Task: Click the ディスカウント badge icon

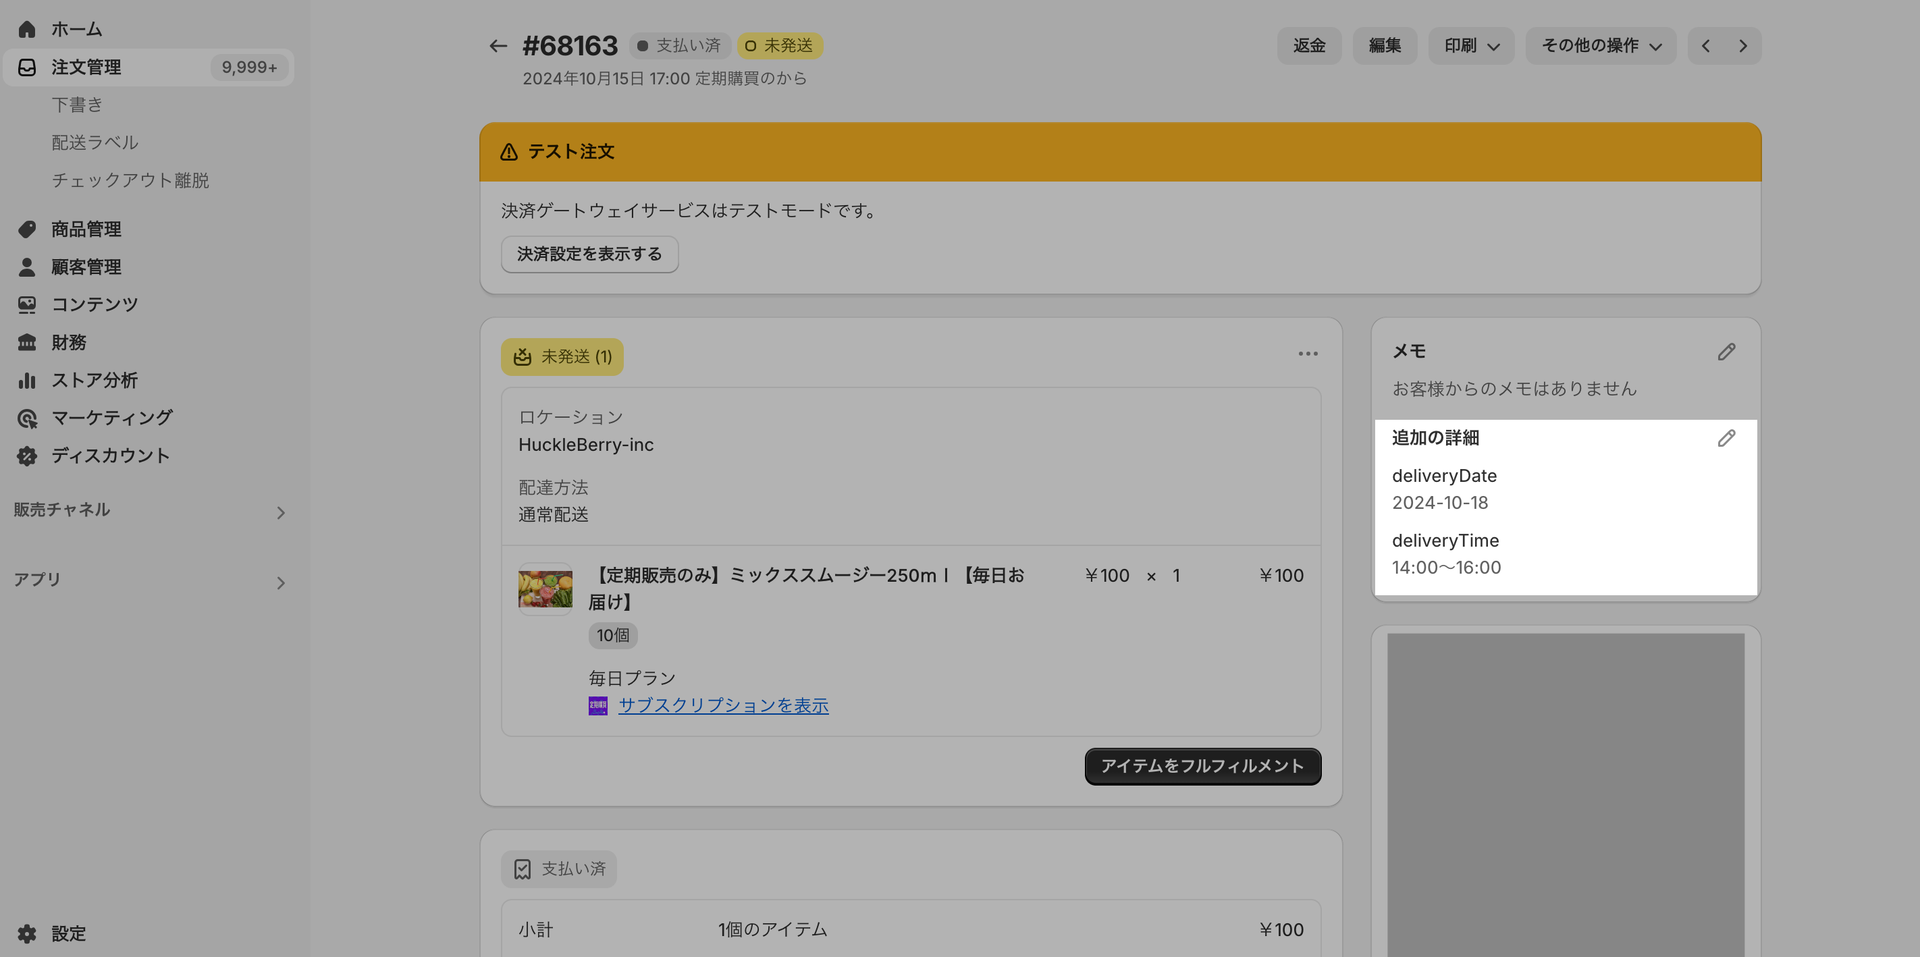Action: (x=27, y=456)
